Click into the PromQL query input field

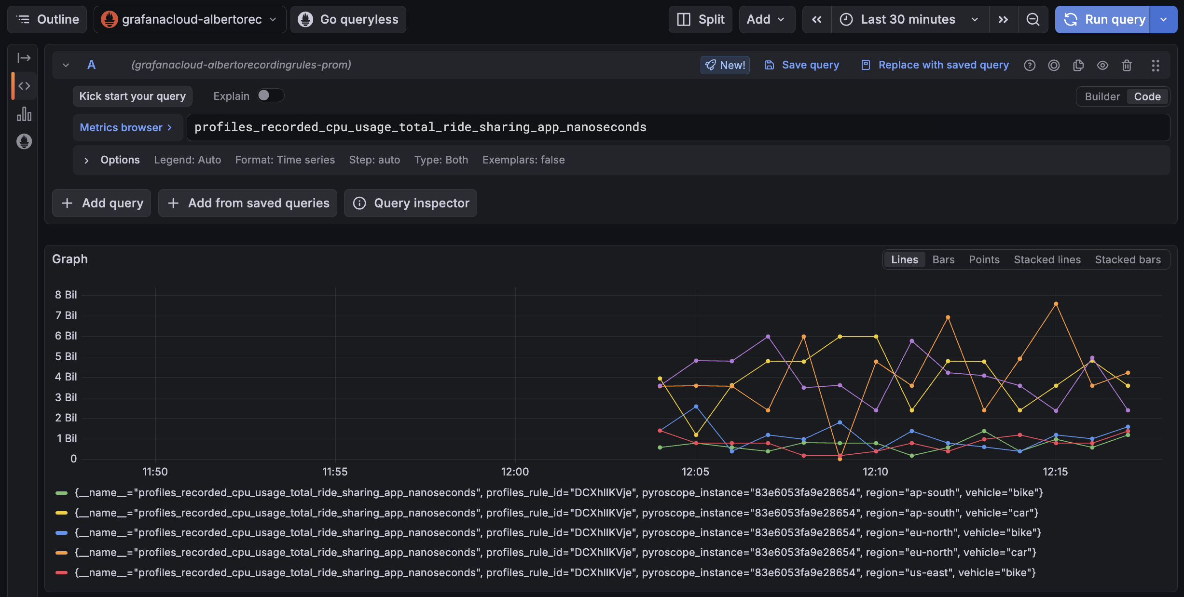(675, 127)
